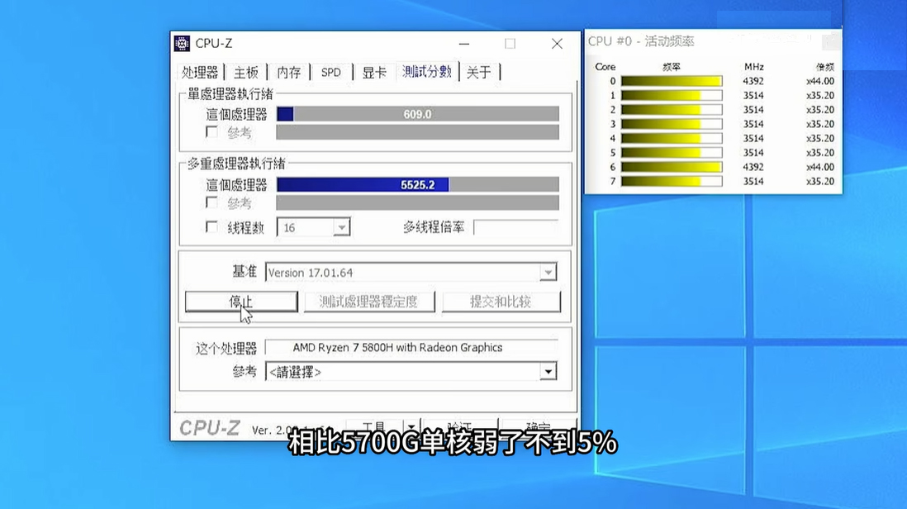Click the empty 參考 bar under 單處理器執行緒
This screenshot has width=907, height=509.
point(418,132)
